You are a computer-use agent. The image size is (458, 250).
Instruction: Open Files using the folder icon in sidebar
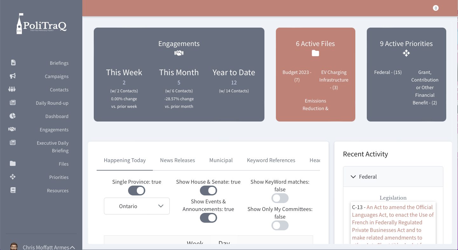tap(12, 164)
